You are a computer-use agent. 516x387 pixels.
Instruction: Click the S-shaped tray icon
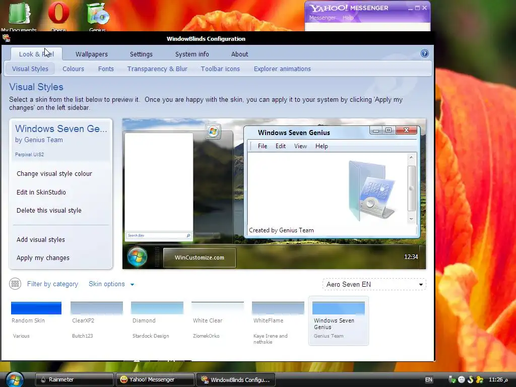tap(470, 380)
